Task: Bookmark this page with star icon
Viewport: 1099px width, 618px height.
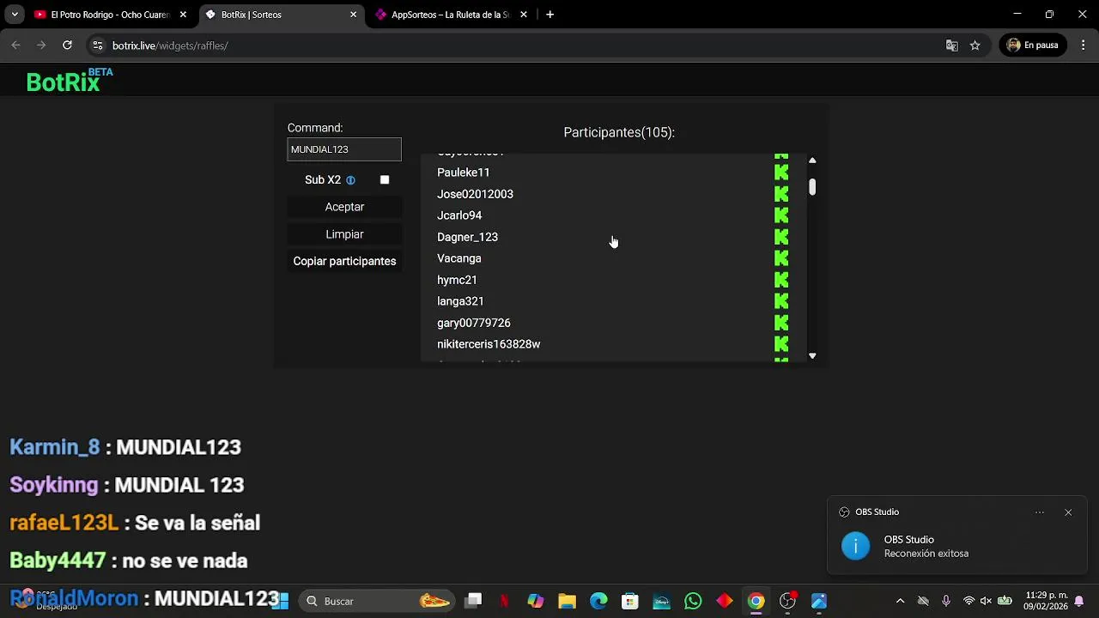Action: (975, 45)
